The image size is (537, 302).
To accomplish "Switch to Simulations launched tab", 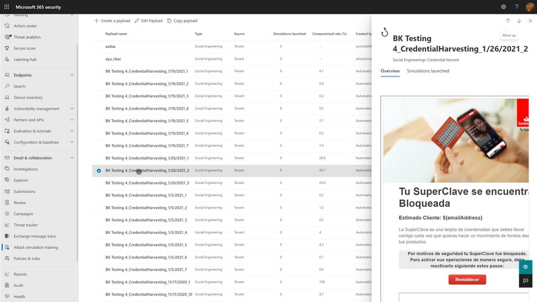I will (x=428, y=71).
